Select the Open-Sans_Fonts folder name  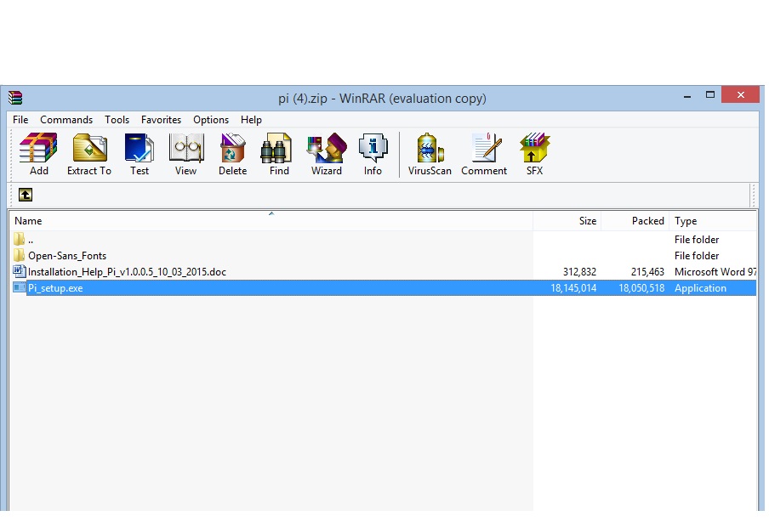[x=67, y=256]
